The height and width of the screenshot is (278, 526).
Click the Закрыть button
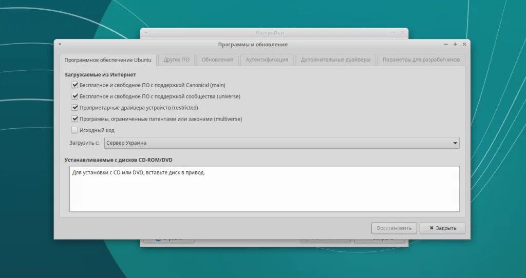click(x=442, y=228)
